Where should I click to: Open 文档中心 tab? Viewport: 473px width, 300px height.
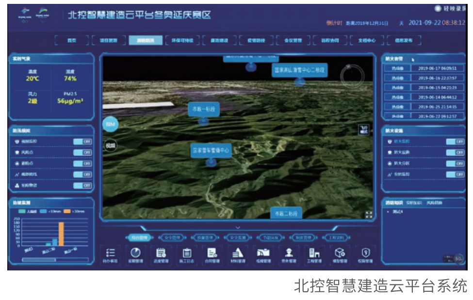click(x=367, y=40)
